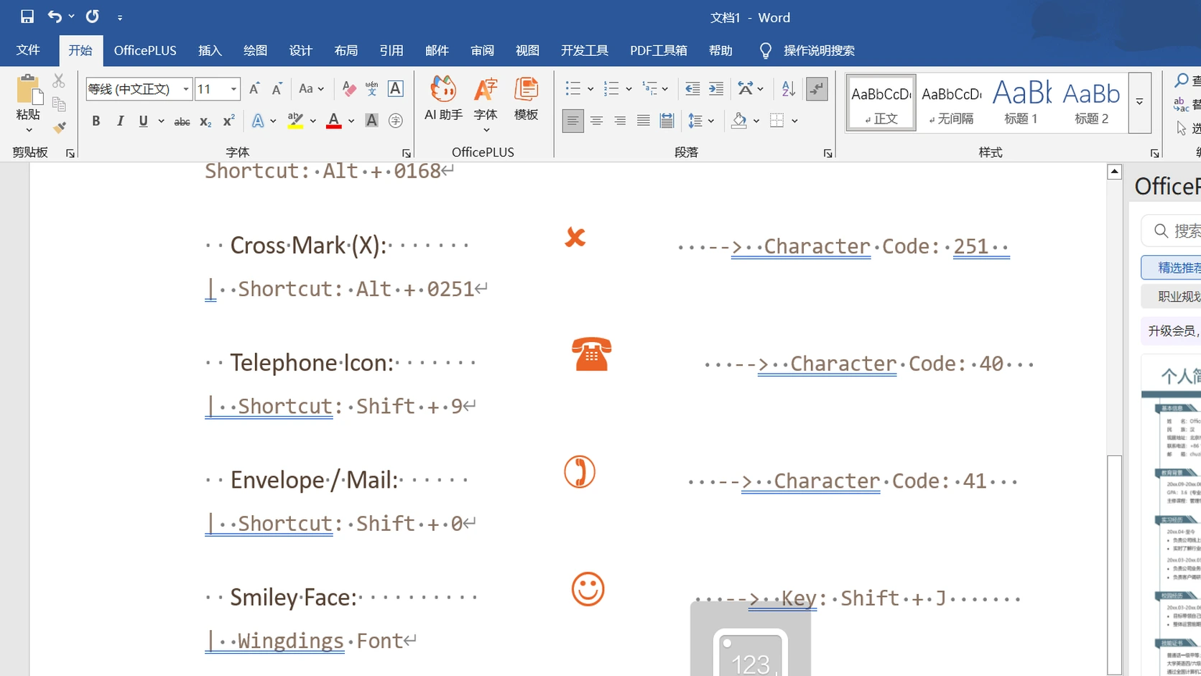1201x676 pixels.
Task: Click the Sort A-Z icon
Action: click(x=788, y=89)
